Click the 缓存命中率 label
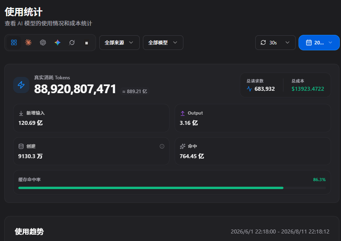Screen dimensions: 341x241 [x=29, y=180]
